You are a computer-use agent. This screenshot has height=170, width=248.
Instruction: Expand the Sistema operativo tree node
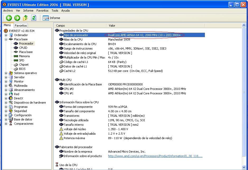coord(6,73)
